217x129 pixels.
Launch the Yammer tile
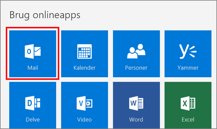coord(188,54)
